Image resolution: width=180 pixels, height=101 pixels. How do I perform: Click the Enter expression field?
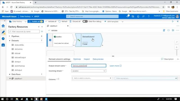146,78
